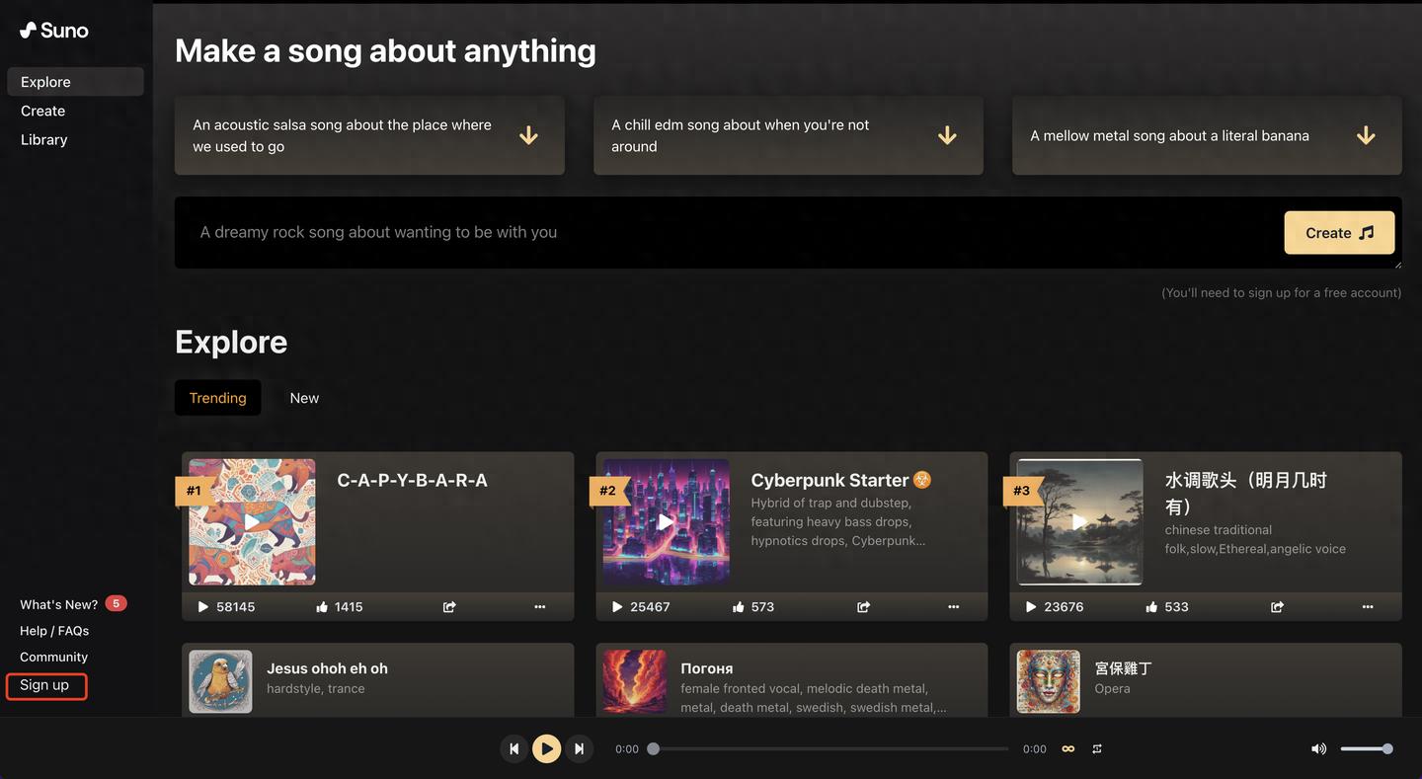Click Sign up in the sidebar
Screen dimensions: 1422x779
(45, 685)
